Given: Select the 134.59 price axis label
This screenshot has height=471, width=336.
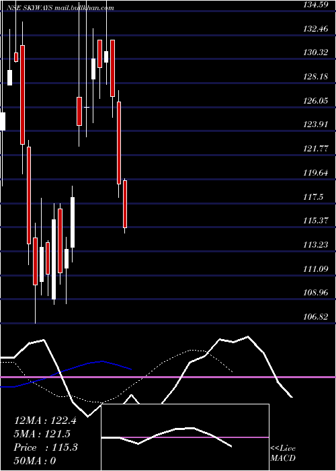Looking at the screenshot, I should pos(315,5).
